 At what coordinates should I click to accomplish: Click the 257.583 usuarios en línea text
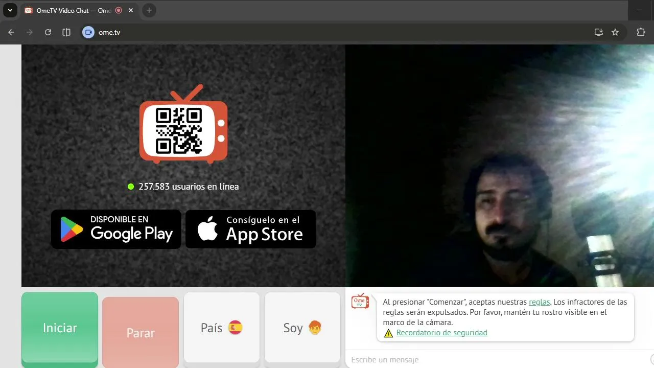click(189, 187)
